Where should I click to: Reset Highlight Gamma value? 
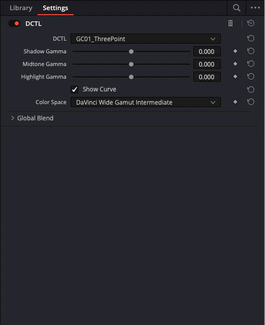coord(251,77)
